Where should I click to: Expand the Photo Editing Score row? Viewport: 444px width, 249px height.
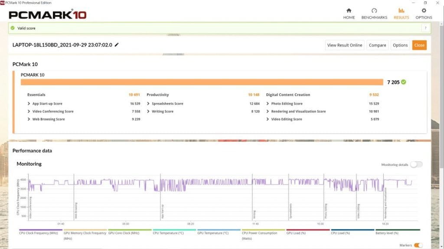pyautogui.click(x=268, y=104)
